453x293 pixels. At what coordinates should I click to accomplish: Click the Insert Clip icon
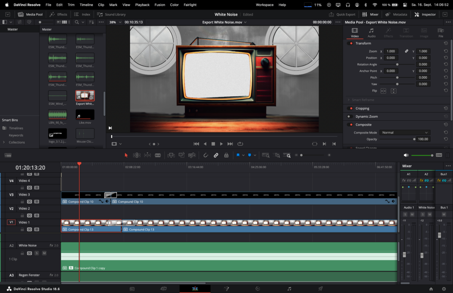point(171,155)
